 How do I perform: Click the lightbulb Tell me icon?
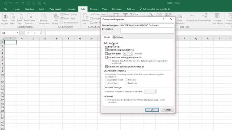click(x=141, y=9)
